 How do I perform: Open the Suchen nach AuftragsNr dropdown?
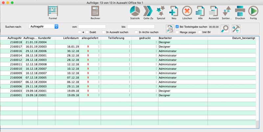tap(43, 26)
